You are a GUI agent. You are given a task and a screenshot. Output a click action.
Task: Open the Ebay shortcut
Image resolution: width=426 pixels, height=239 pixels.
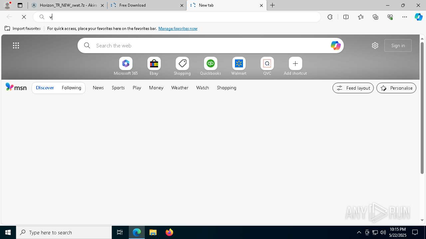pos(154,66)
